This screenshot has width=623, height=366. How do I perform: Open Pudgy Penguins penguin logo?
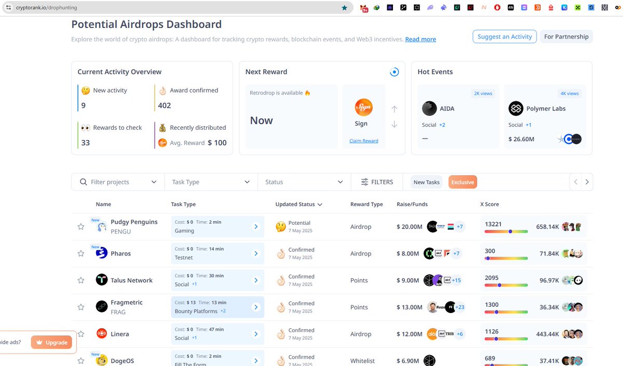(102, 227)
